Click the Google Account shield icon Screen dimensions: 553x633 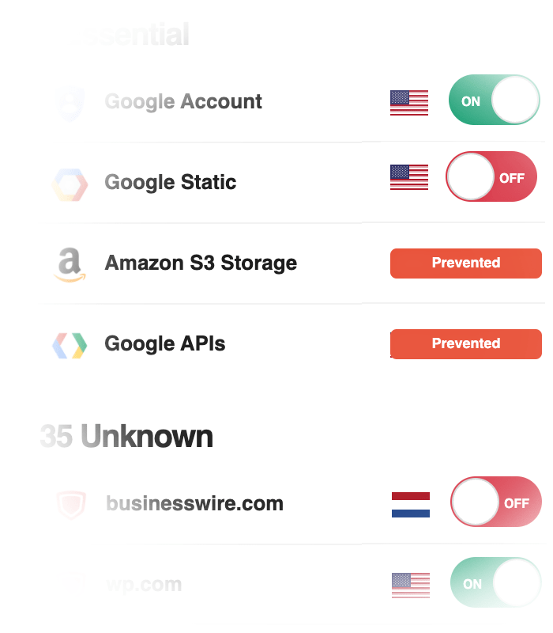tap(70, 101)
